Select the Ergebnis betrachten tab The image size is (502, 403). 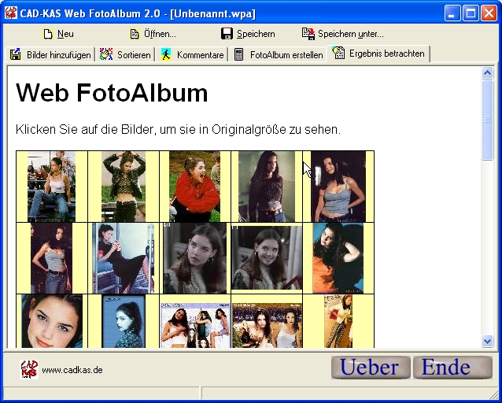tap(379, 54)
